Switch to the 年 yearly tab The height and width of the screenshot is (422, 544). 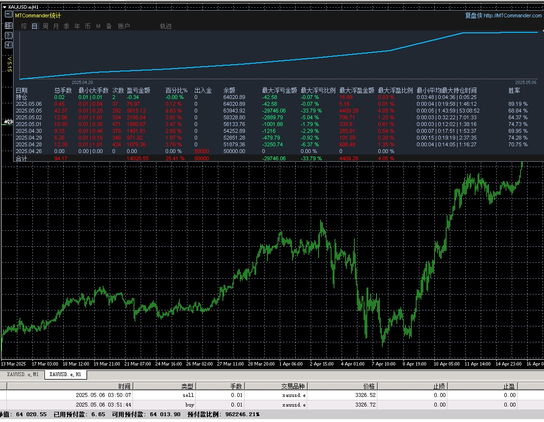[x=77, y=27]
